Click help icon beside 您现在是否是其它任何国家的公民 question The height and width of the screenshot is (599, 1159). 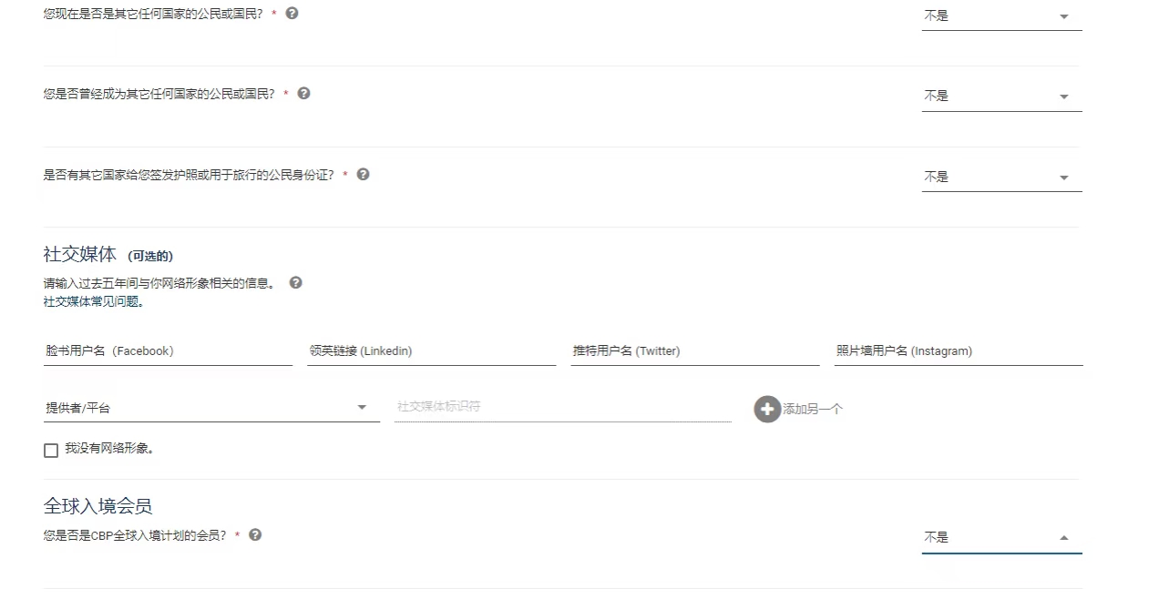pos(292,14)
